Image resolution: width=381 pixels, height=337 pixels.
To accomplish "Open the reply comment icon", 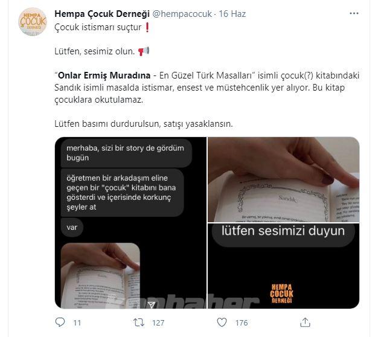I will [x=60, y=323].
